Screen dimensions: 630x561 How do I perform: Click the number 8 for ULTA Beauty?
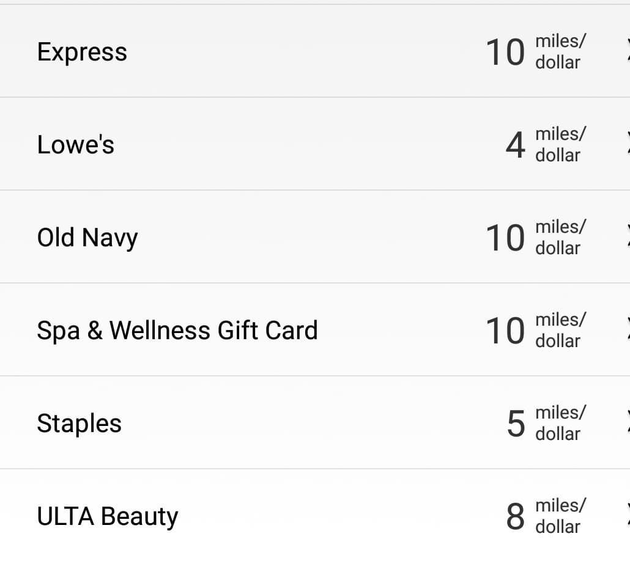[x=515, y=517]
